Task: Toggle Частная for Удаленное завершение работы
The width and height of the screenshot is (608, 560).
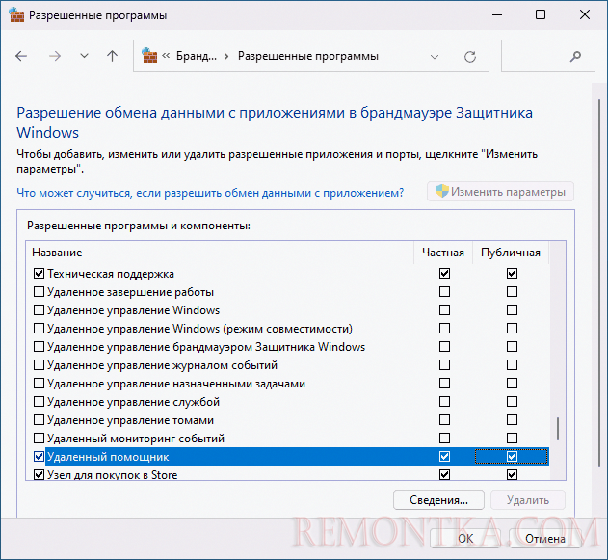Action: click(x=445, y=292)
